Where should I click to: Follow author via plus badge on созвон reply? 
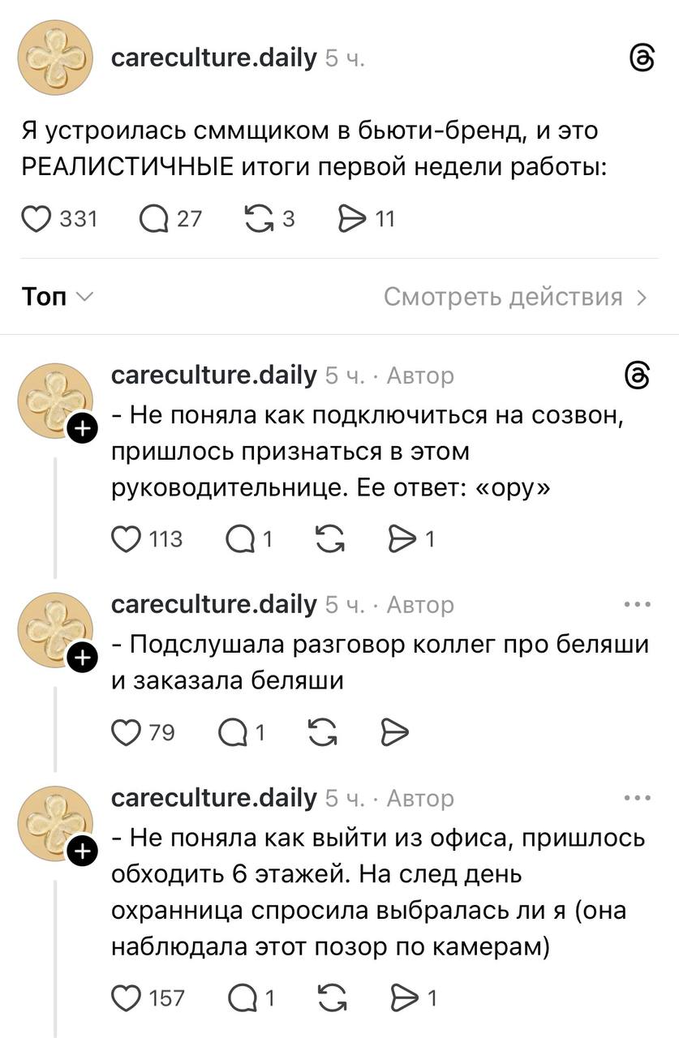(81, 429)
